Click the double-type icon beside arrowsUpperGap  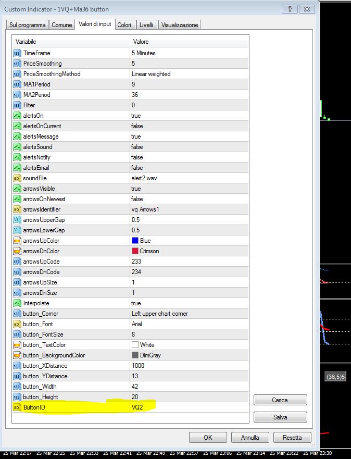(17, 220)
